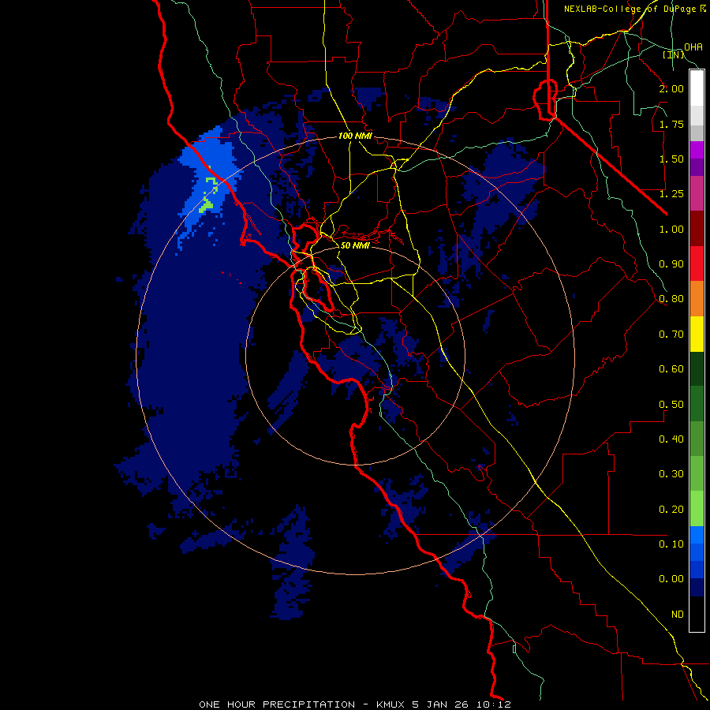Click the 100 NMI range ring label
The height and width of the screenshot is (710, 710).
pos(356,136)
